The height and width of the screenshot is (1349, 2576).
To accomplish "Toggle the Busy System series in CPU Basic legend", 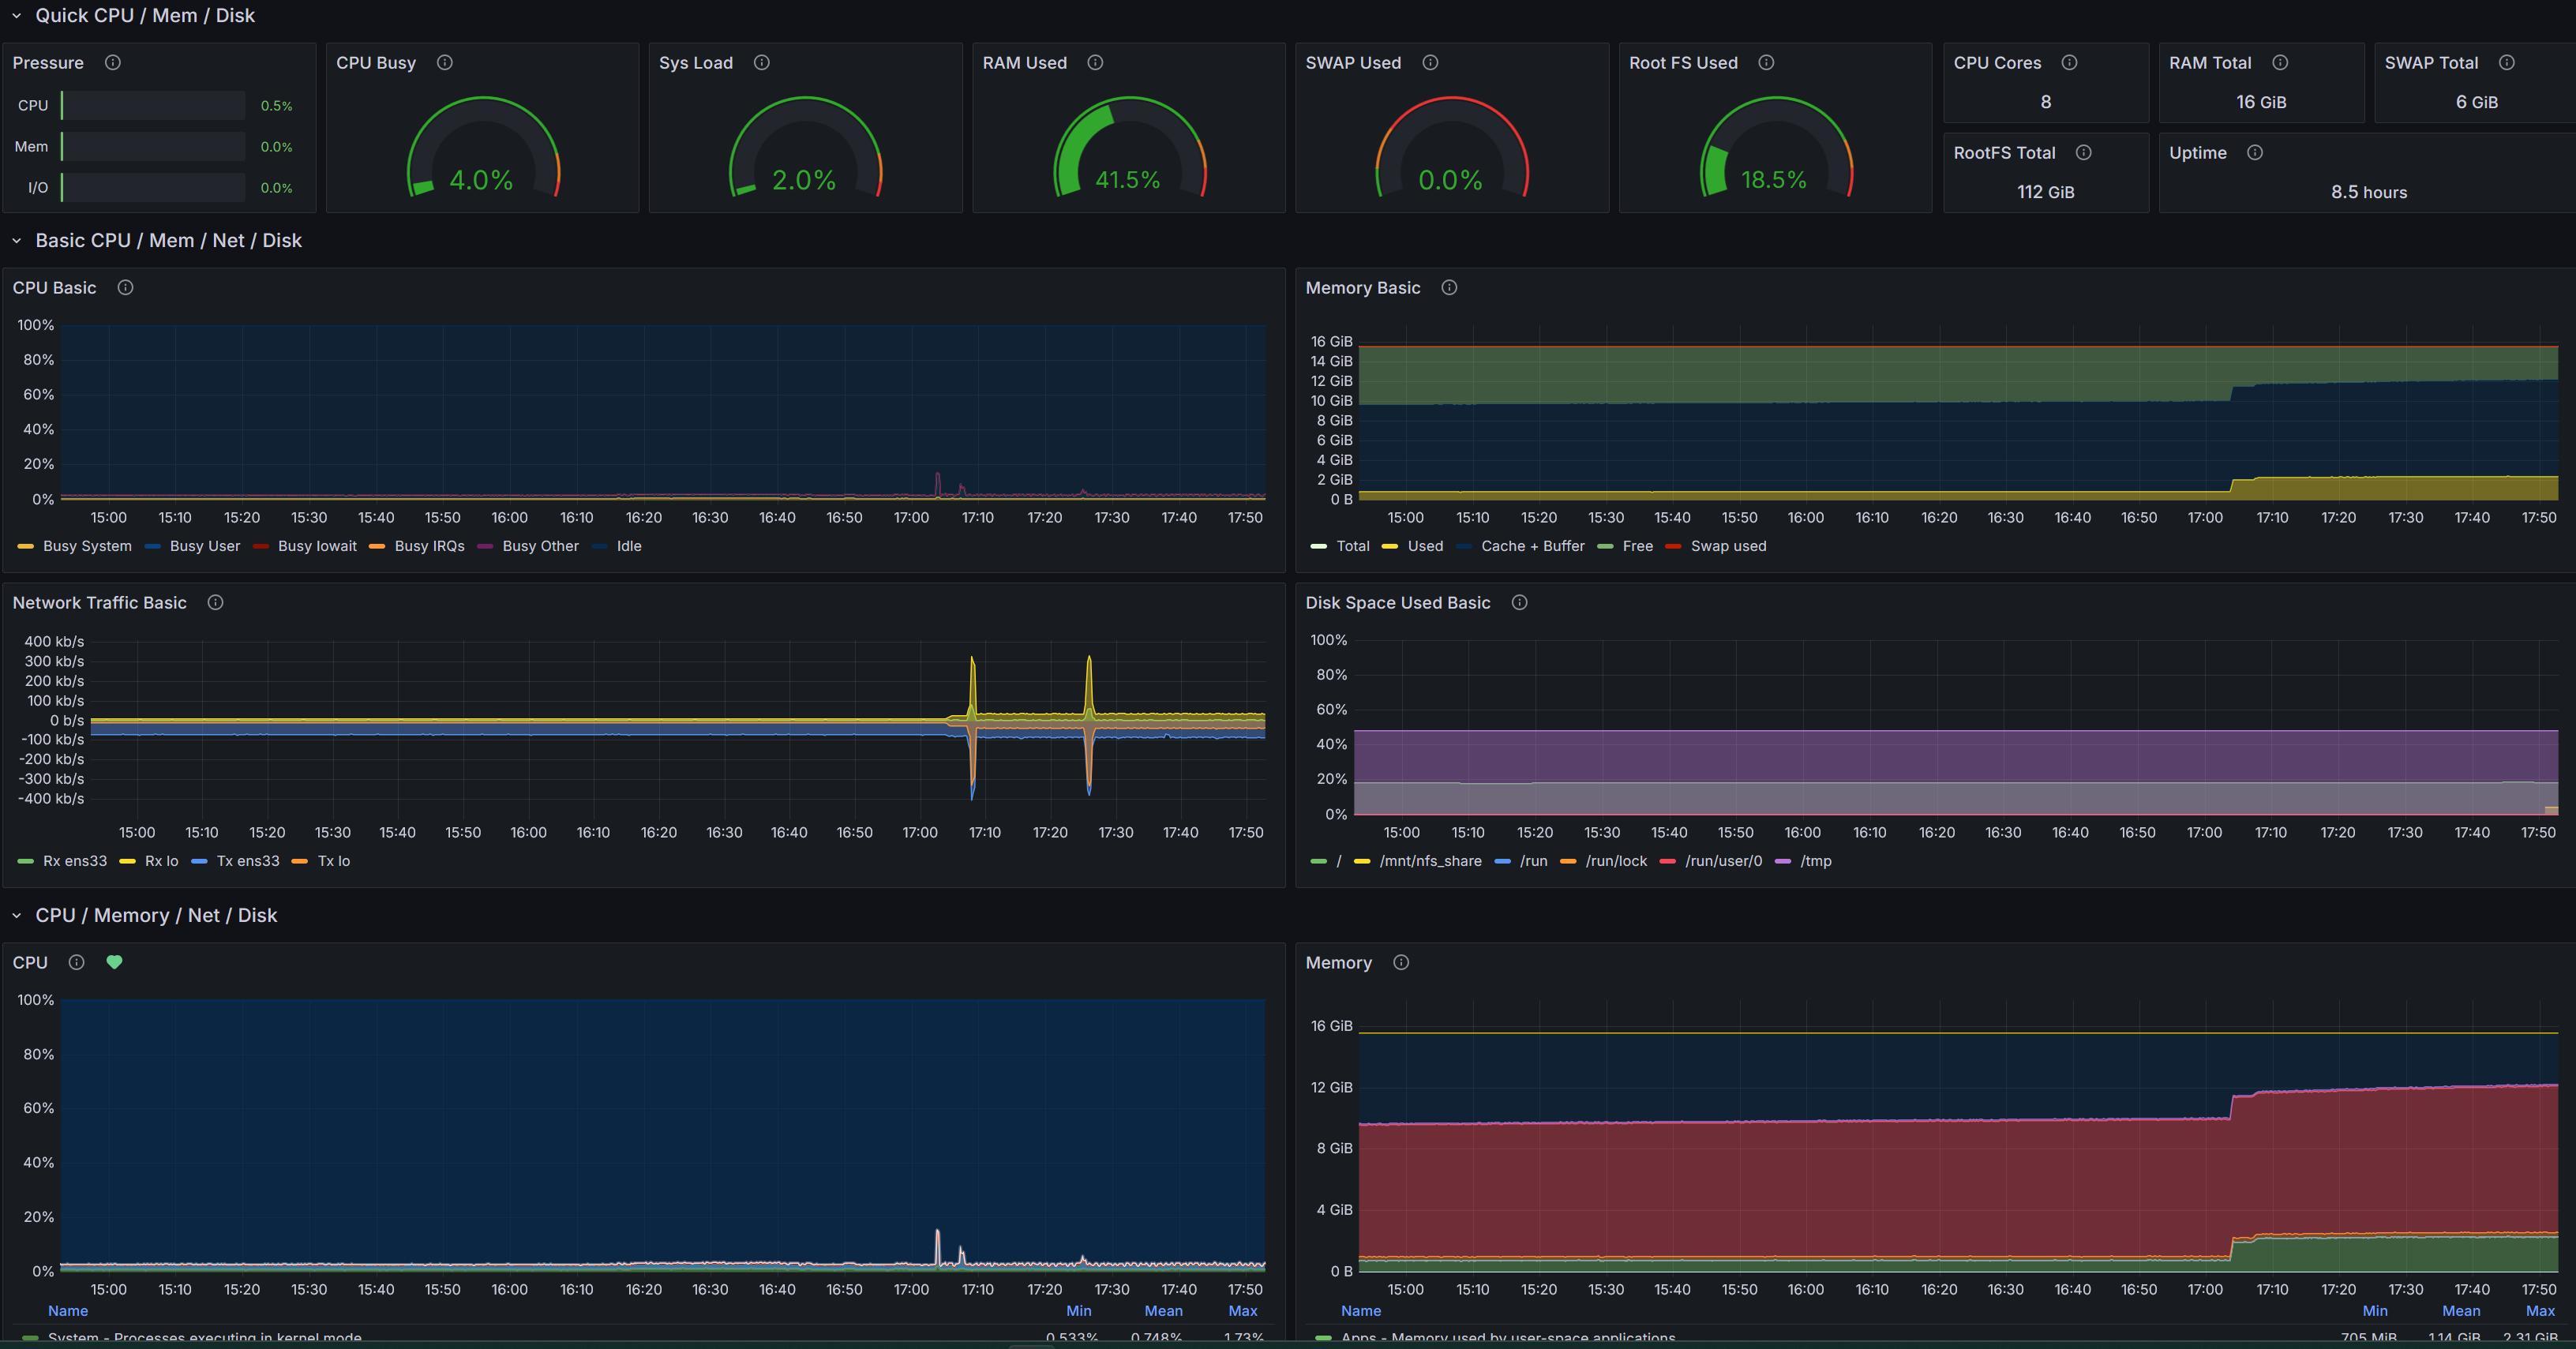I will click(87, 546).
